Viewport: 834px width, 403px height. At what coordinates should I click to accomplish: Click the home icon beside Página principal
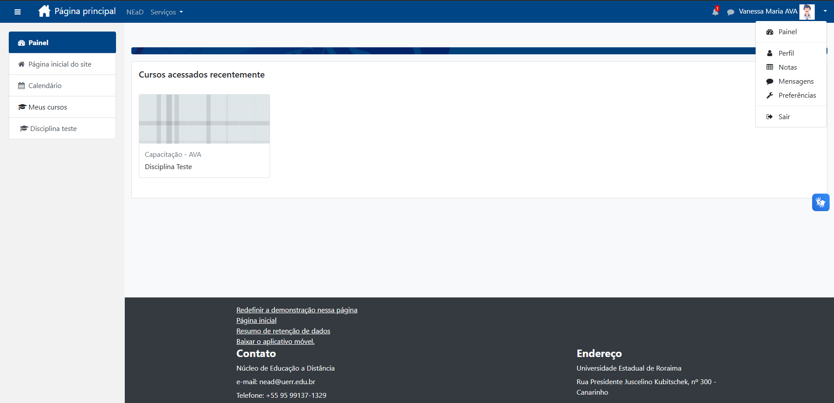[44, 11]
